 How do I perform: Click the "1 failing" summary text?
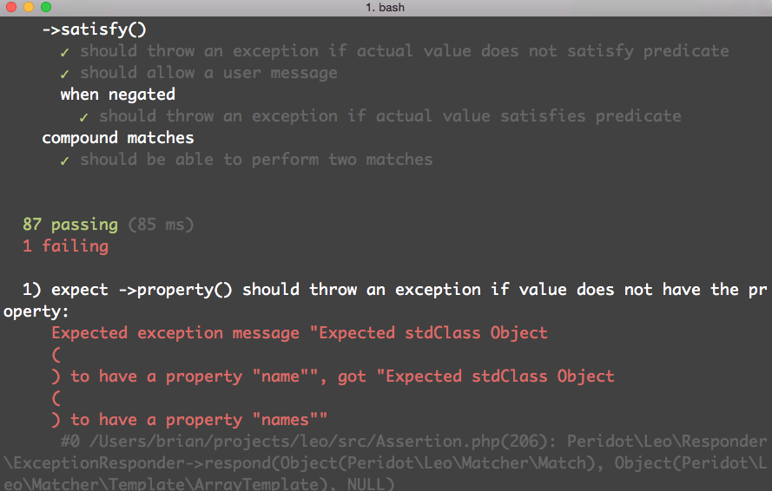(66, 246)
